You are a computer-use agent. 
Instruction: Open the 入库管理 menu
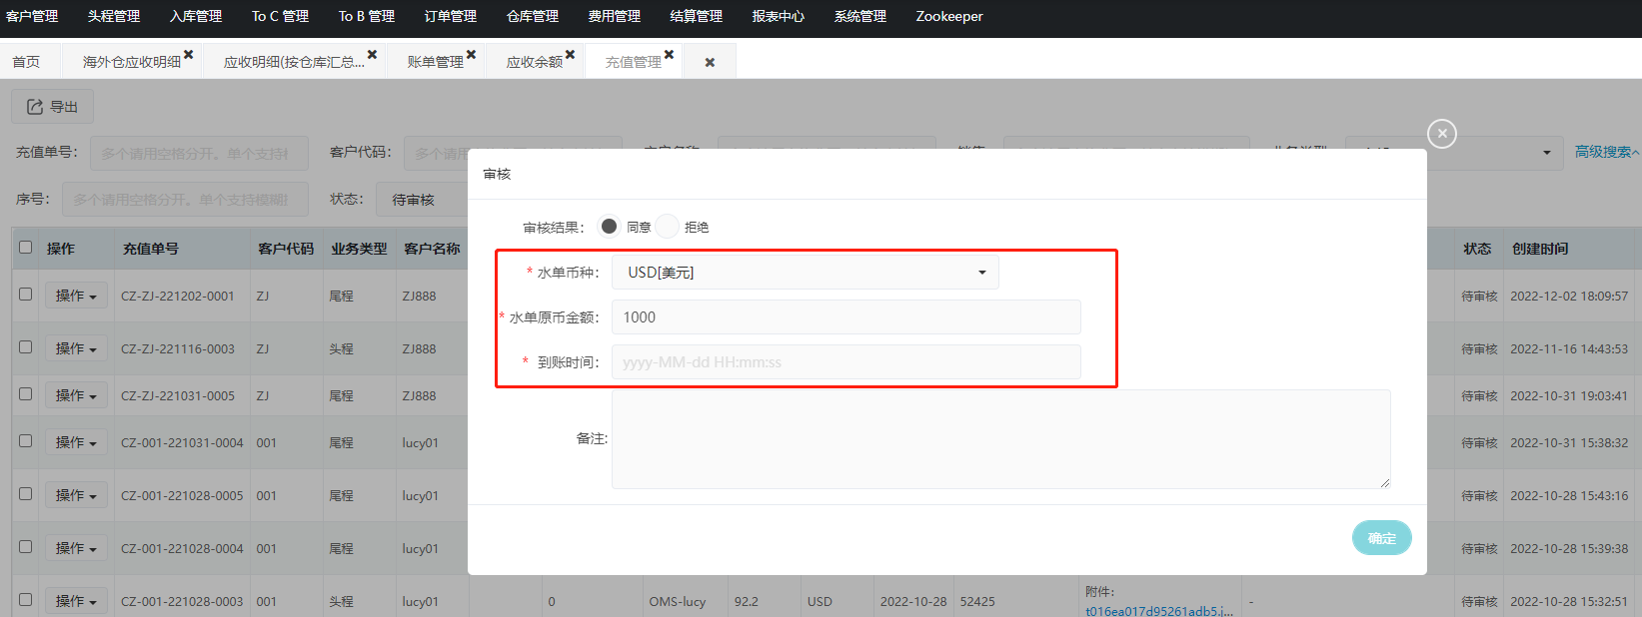196,16
